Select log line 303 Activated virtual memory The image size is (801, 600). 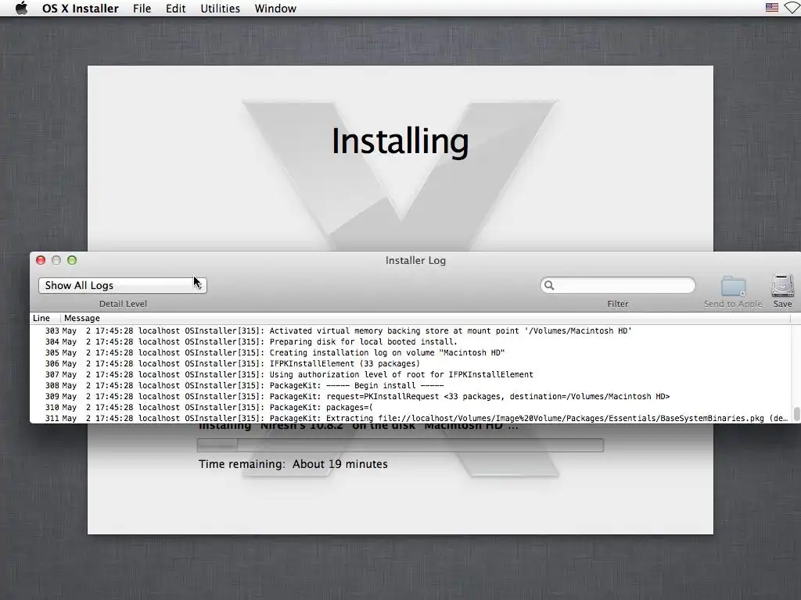pyautogui.click(x=410, y=330)
